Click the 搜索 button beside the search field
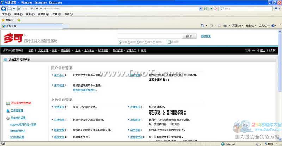This screenshot has width=282, height=146. pyautogui.click(x=189, y=36)
